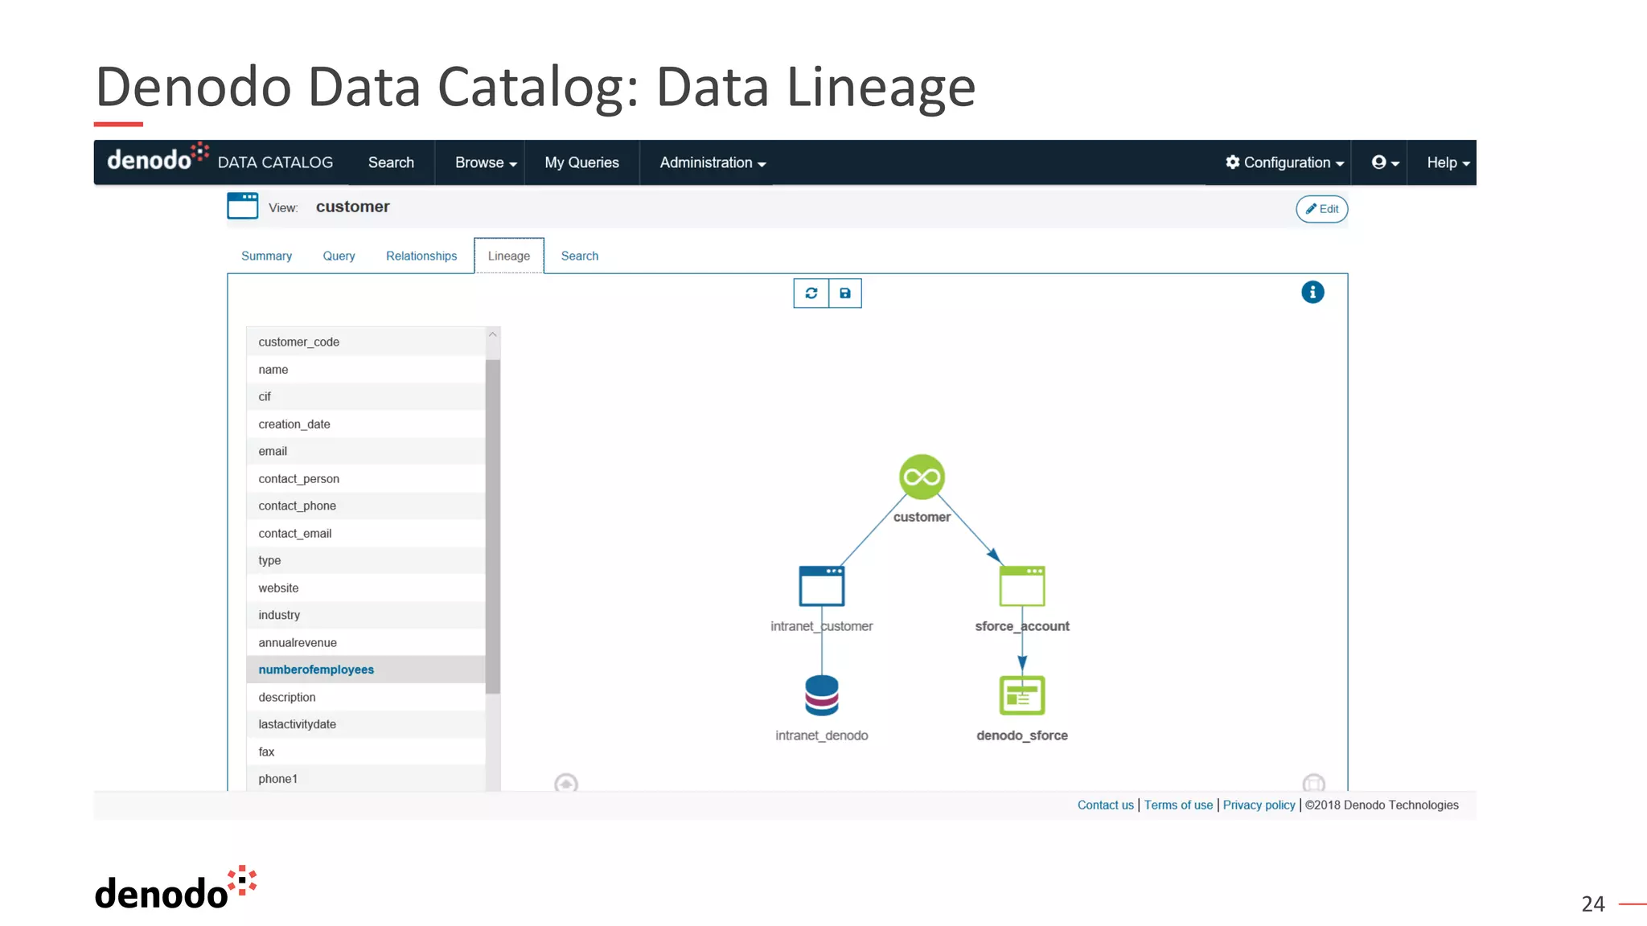Screen dimensions: 1647x926
Task: Click the save diagram icon
Action: point(844,293)
